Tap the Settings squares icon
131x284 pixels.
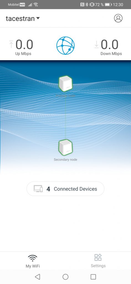[98, 257]
